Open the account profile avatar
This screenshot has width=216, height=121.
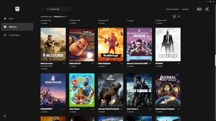pyautogui.click(x=207, y=9)
